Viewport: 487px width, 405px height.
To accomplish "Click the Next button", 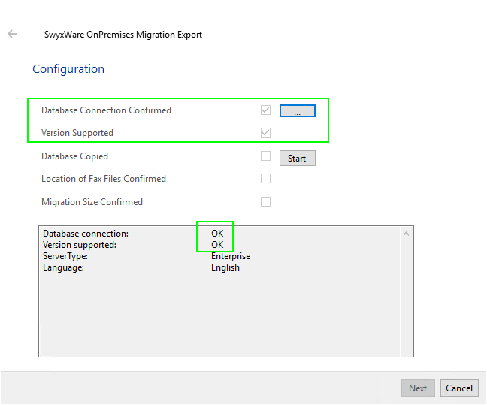I will 418,388.
